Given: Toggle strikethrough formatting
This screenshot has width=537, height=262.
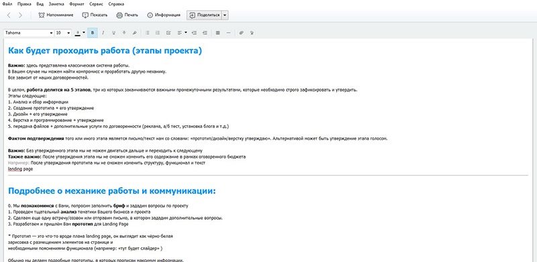Looking at the screenshot, I should click(x=124, y=33).
